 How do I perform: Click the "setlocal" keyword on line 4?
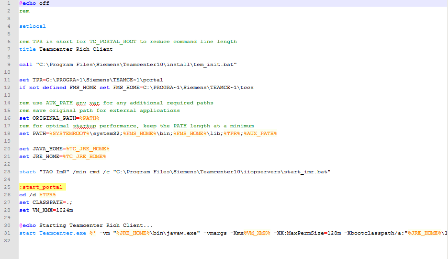[33, 26]
